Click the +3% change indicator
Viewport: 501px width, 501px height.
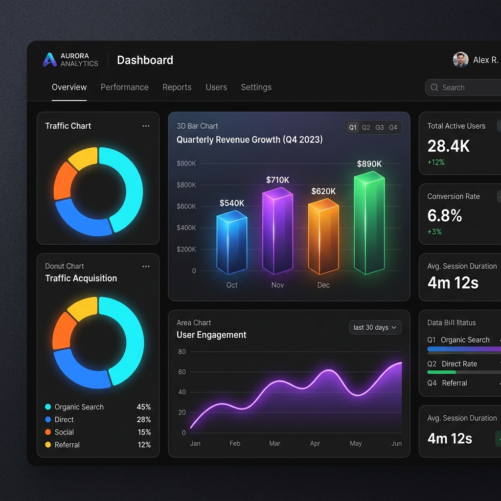[x=434, y=231]
